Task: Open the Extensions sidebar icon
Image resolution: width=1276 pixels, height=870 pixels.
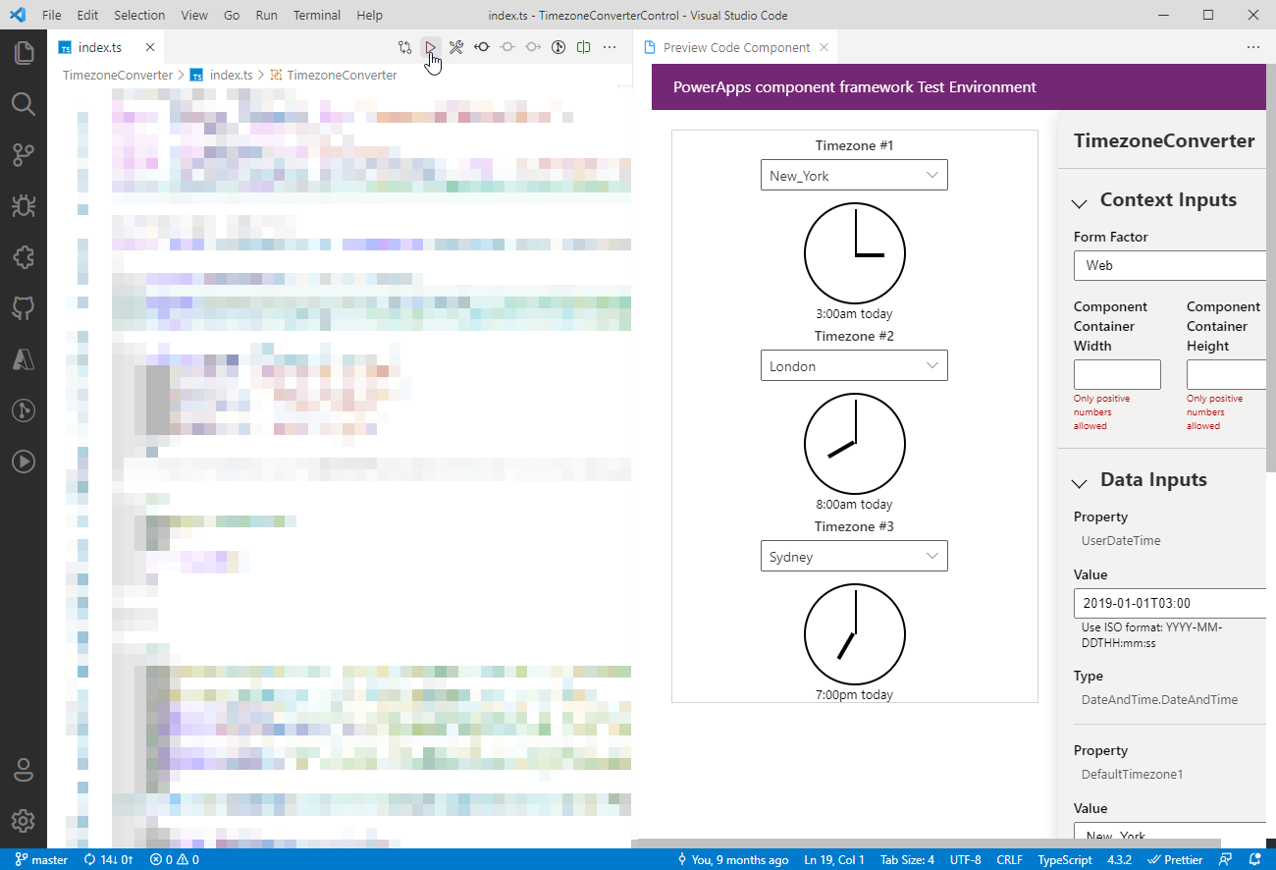Action: tap(24, 257)
